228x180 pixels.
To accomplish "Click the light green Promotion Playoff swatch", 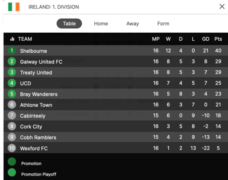I will pos(12,172).
